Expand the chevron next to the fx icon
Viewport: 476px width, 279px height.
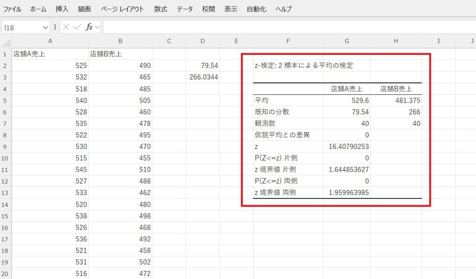[97, 27]
